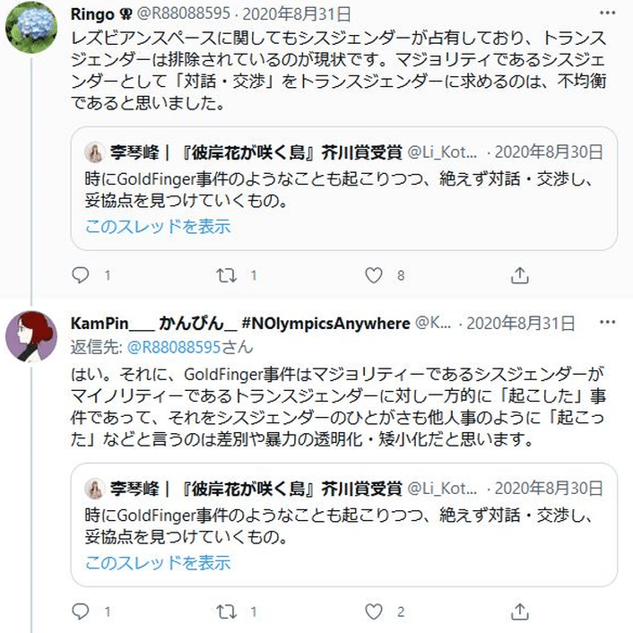633x633 pixels.
Task: Like KamPin's tweet
Action: pyautogui.click(x=373, y=611)
